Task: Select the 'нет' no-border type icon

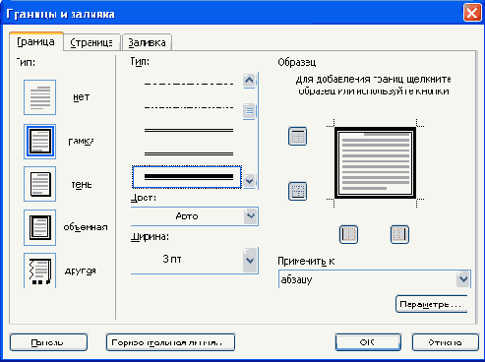Action: pyautogui.click(x=39, y=97)
